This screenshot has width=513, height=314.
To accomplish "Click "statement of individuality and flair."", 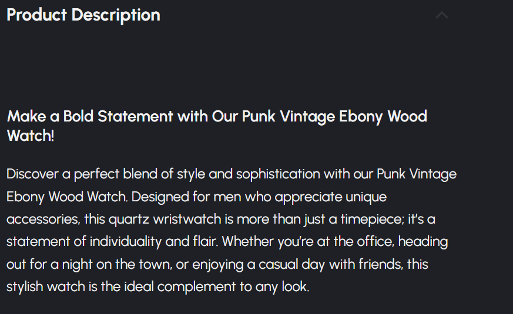I will point(112,242).
